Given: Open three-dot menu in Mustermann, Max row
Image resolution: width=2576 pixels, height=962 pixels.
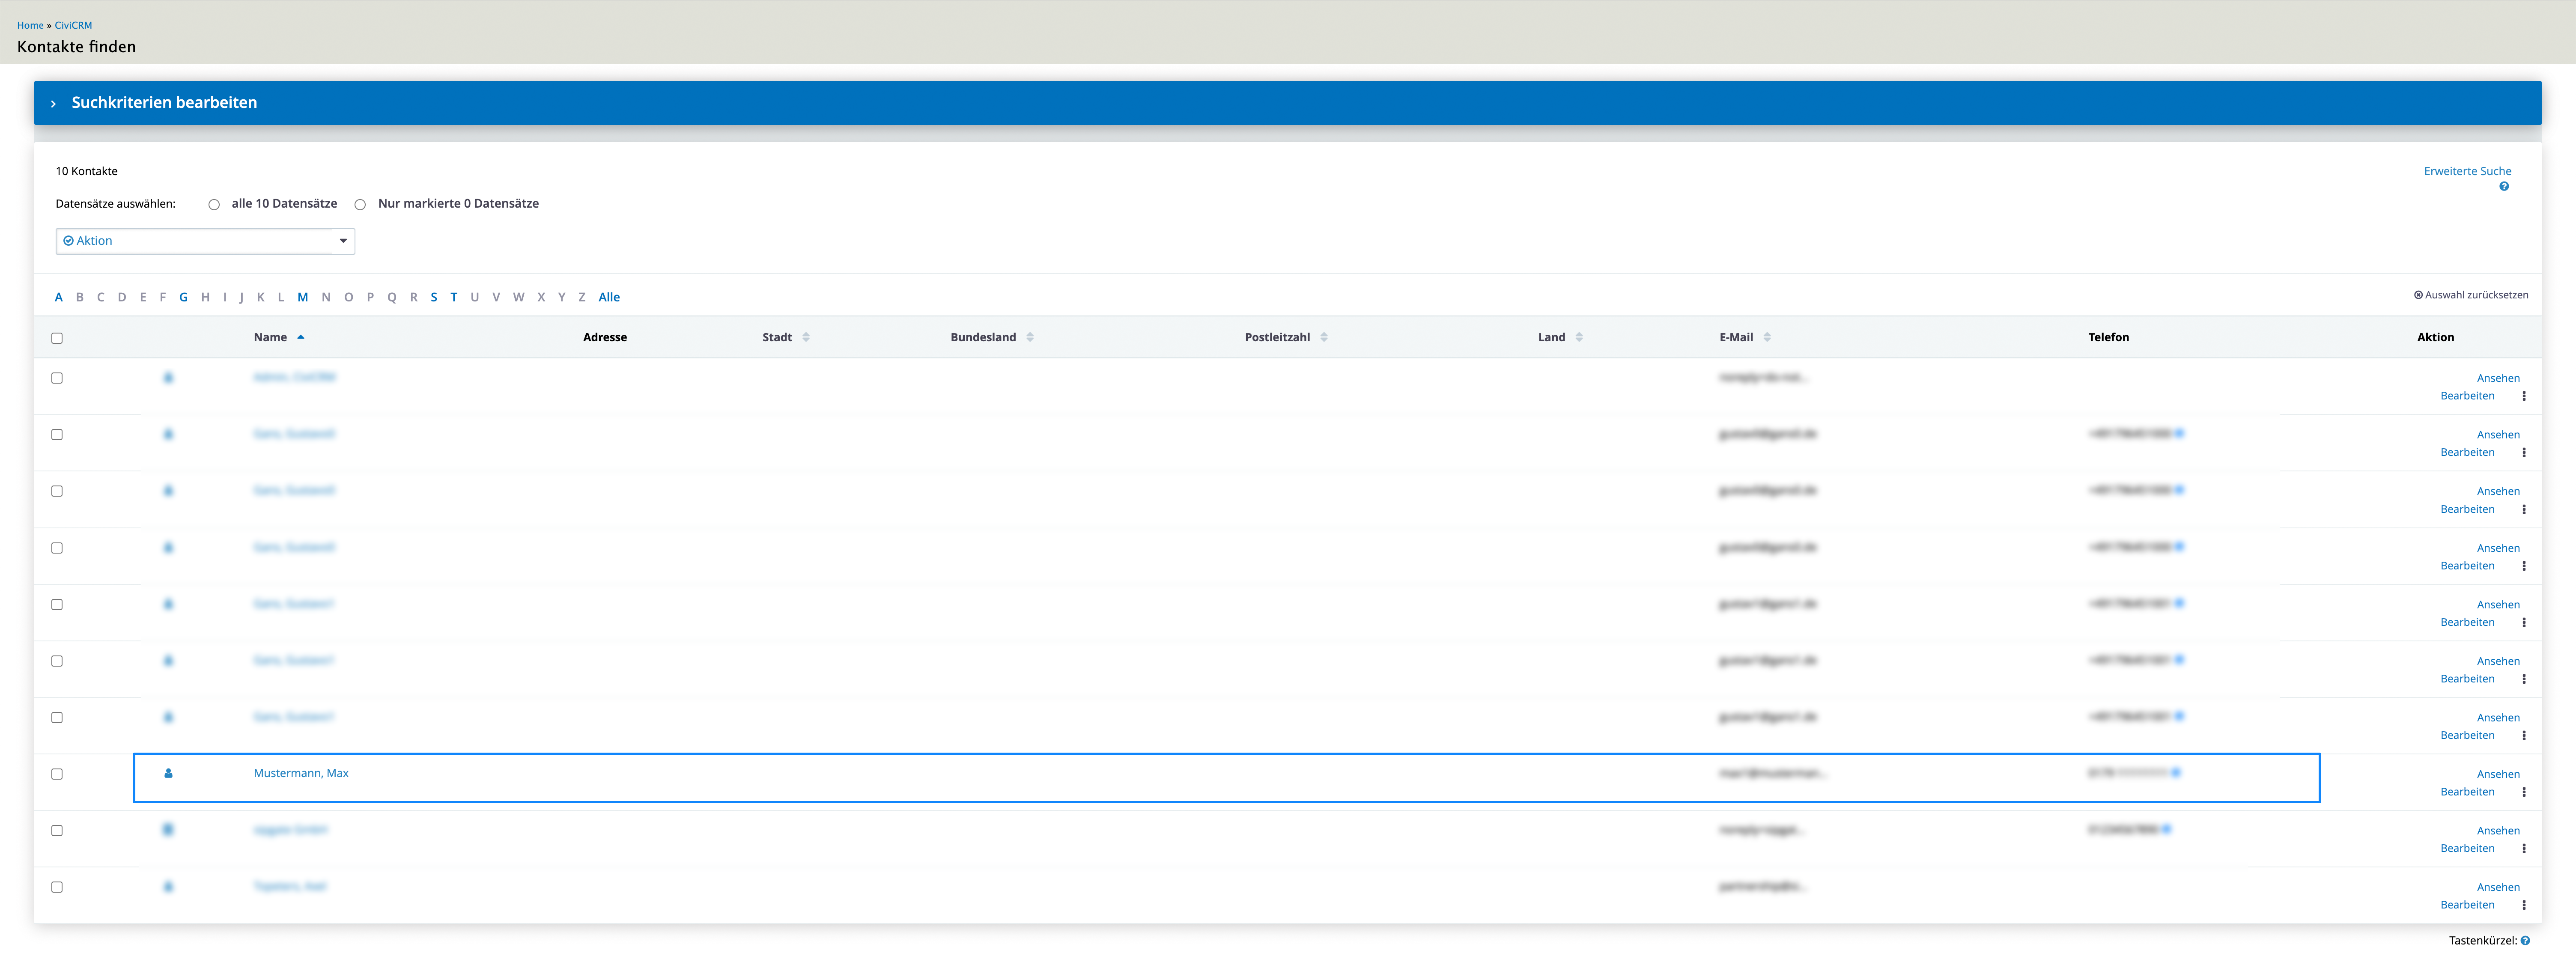Looking at the screenshot, I should tap(2524, 792).
